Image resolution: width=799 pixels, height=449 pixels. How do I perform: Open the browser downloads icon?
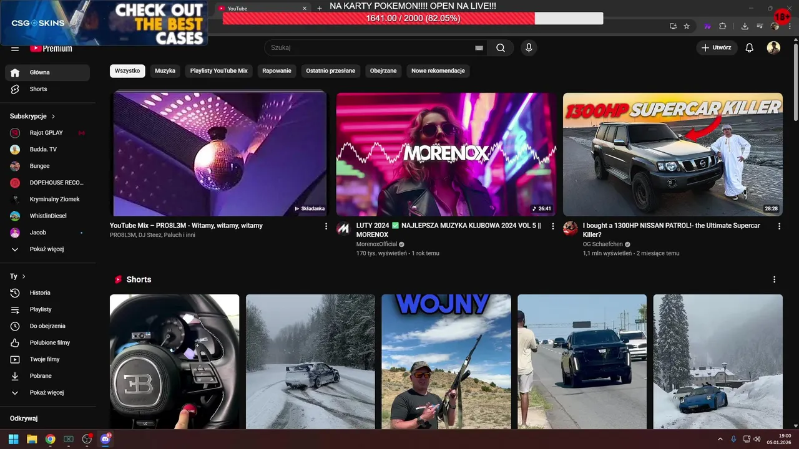coord(745,26)
